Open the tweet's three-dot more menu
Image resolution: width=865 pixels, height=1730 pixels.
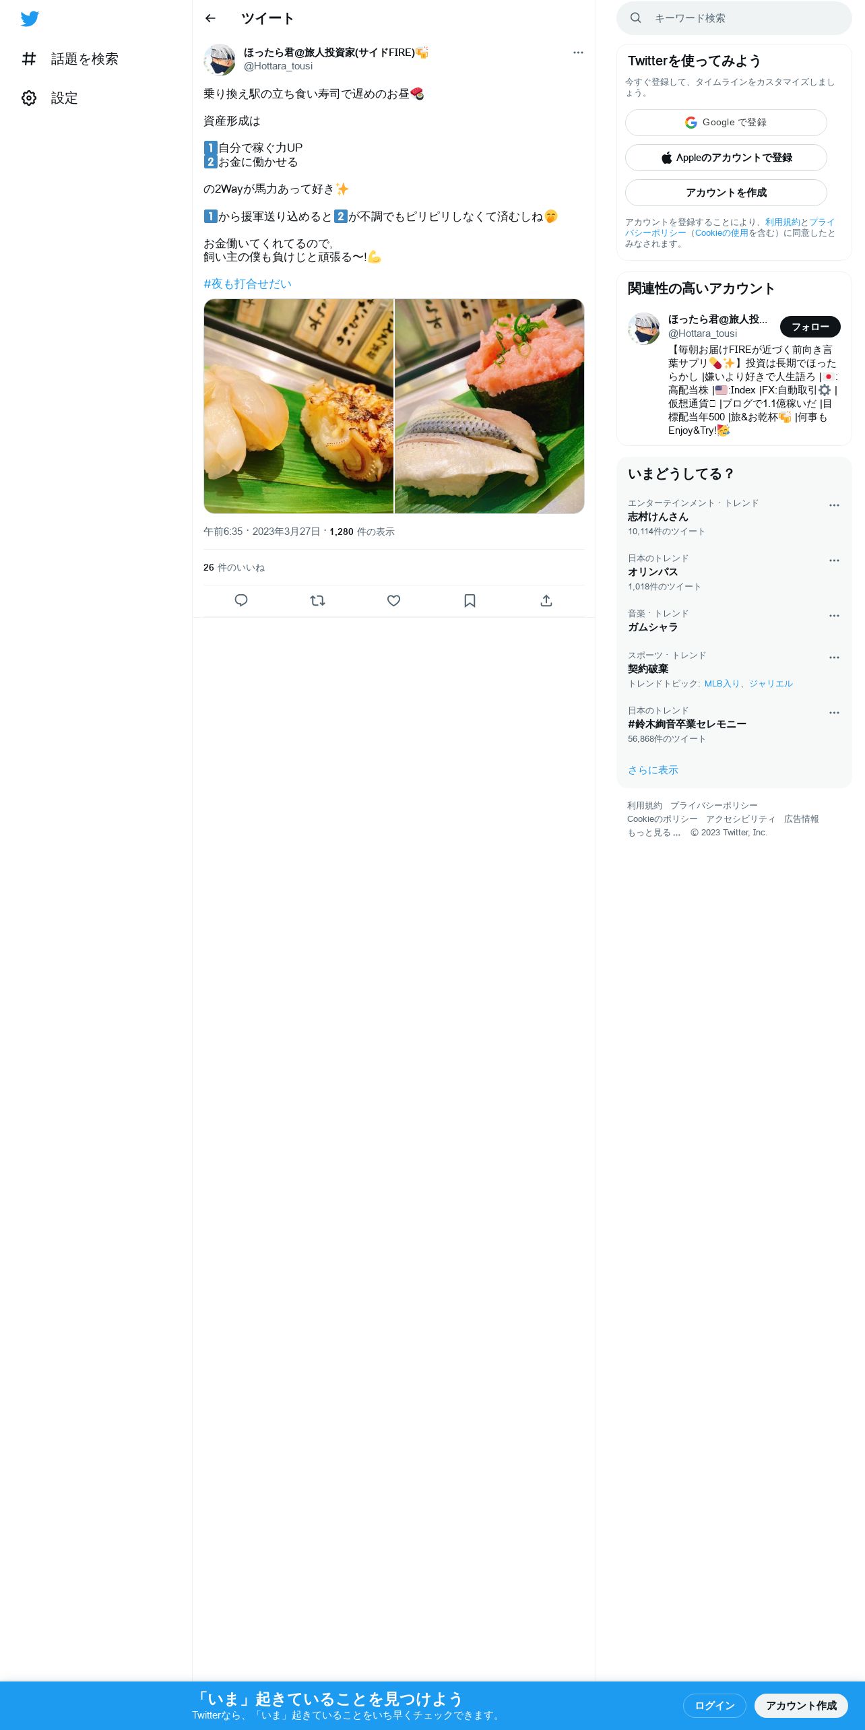click(x=578, y=53)
